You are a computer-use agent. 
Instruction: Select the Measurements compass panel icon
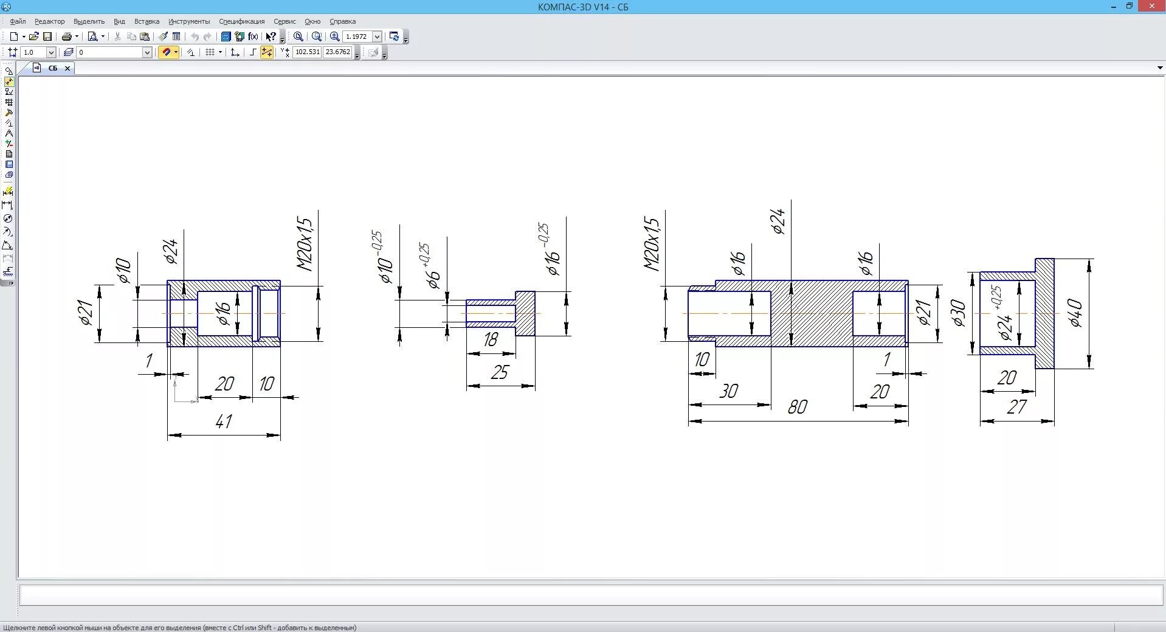(9, 133)
